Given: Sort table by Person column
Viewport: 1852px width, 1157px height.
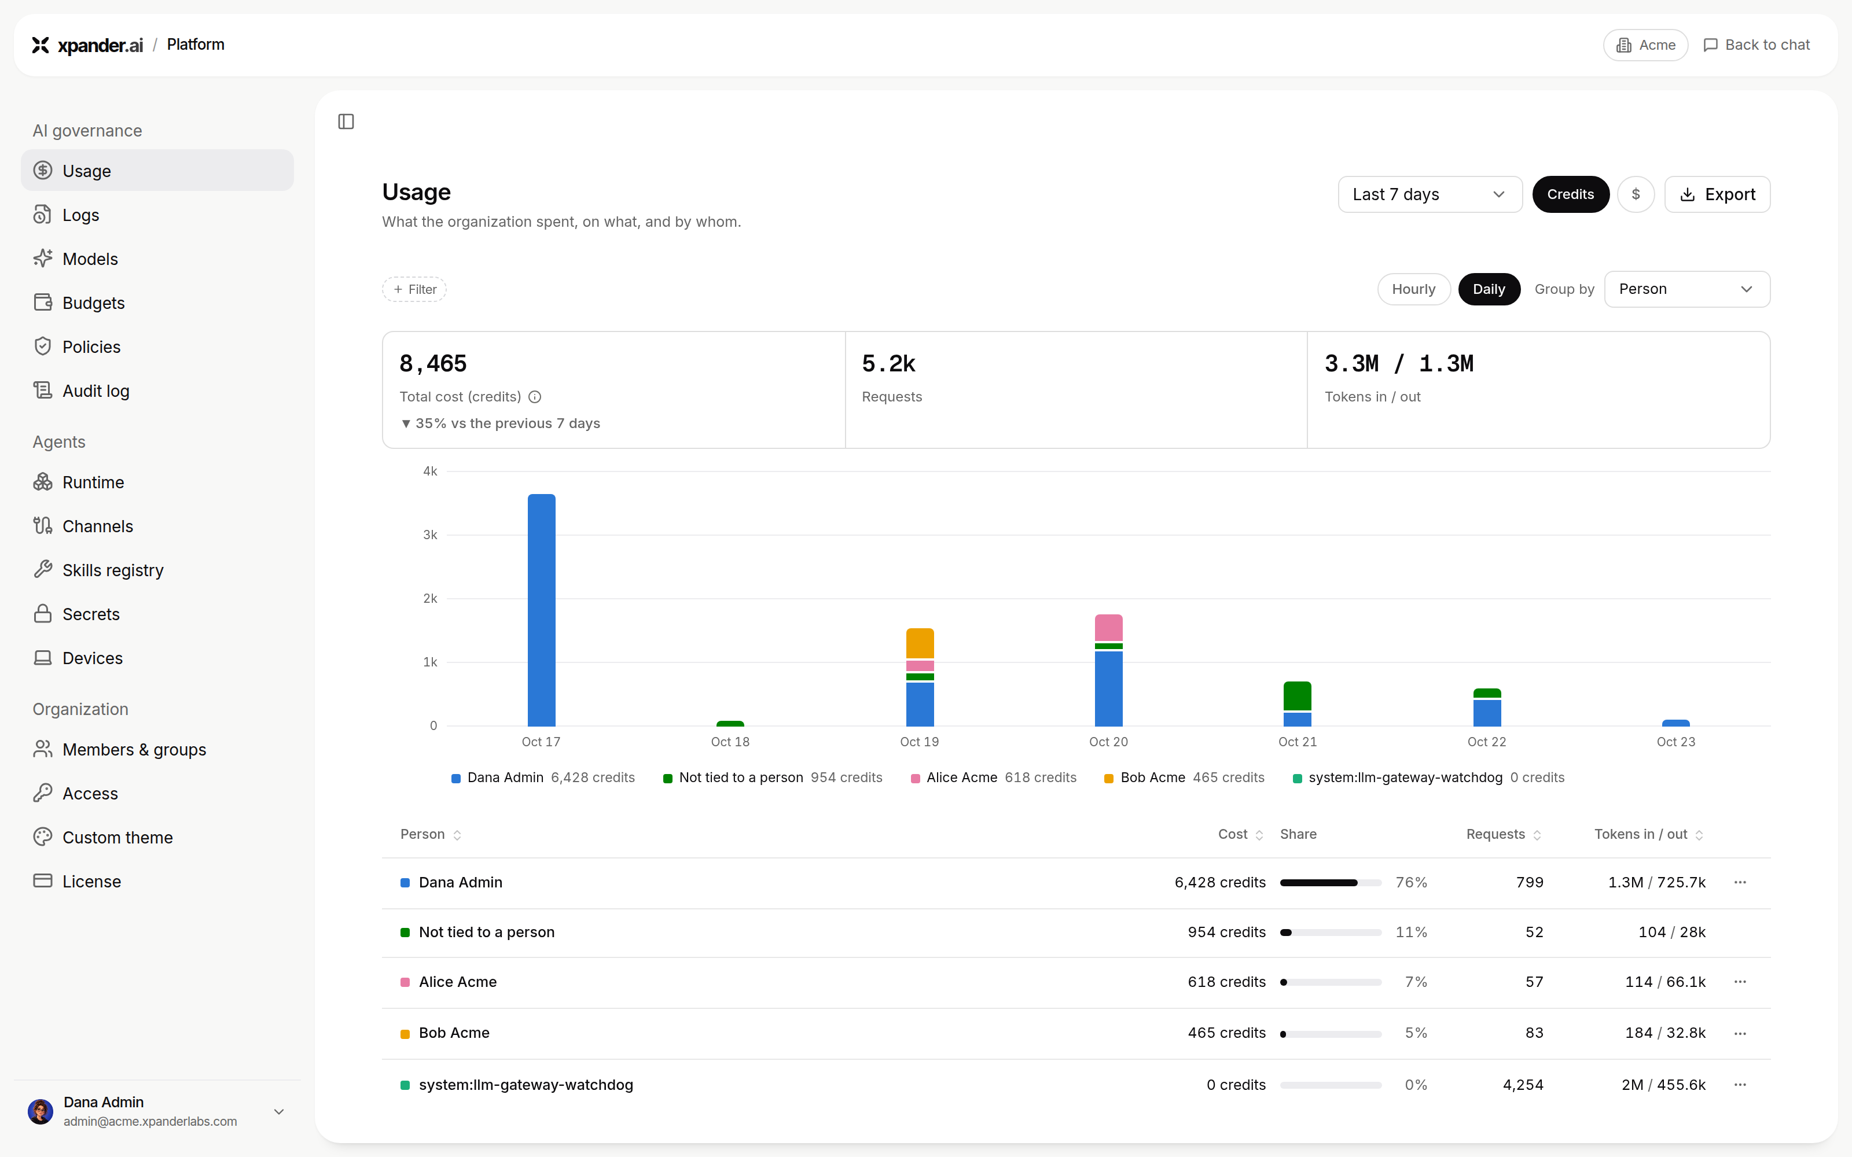Looking at the screenshot, I should [431, 834].
